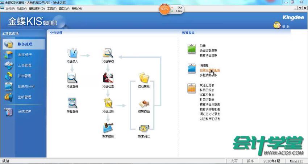Restore the inner document window
Viewport: 308px width, 164px height.
300,8
